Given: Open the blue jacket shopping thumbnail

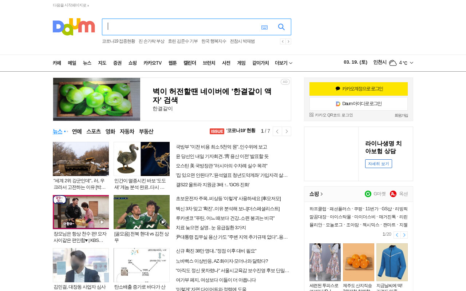Looking at the screenshot, I should click(x=392, y=262).
